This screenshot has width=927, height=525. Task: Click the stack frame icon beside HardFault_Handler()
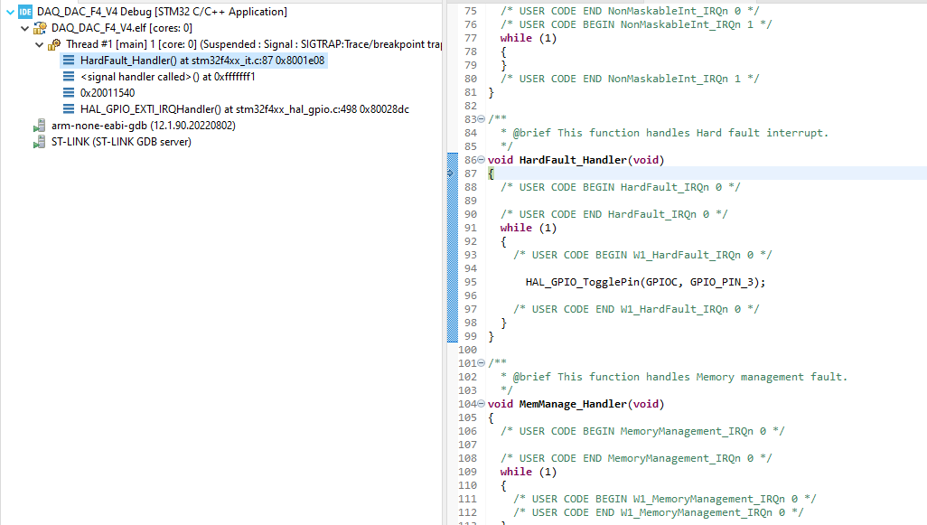tap(68, 60)
